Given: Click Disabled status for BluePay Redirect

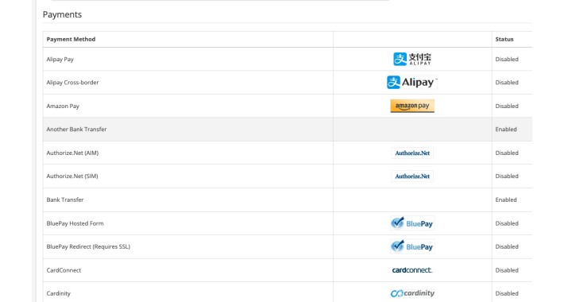Looking at the screenshot, I should coord(507,246).
